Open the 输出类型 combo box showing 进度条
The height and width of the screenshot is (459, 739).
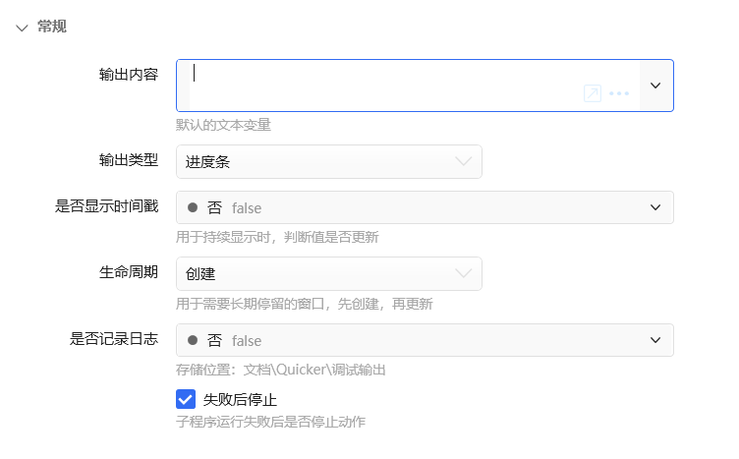(x=329, y=161)
